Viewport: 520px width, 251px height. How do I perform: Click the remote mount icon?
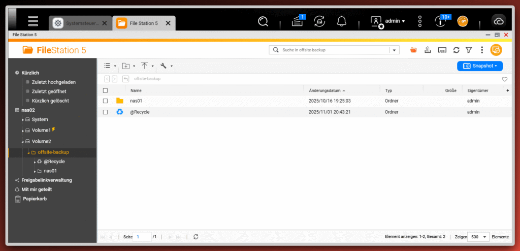click(442, 50)
